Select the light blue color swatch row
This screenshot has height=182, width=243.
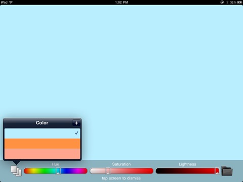[42, 133]
